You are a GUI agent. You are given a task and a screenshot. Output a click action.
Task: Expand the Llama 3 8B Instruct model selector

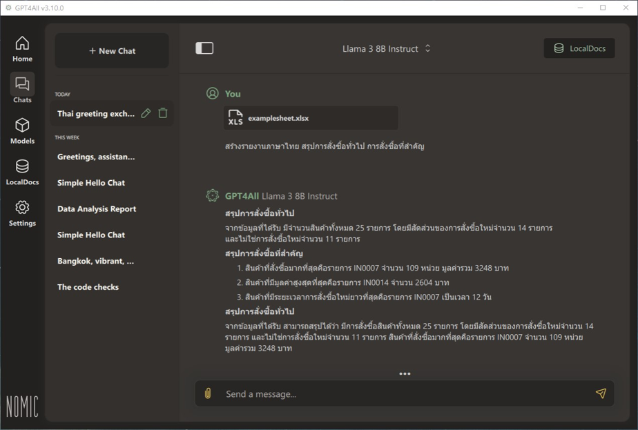tap(387, 49)
